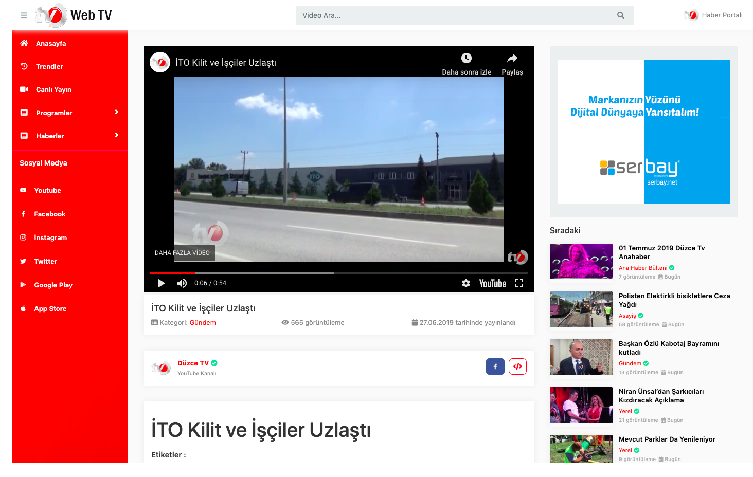Click the Haberler list icon
Viewport: 753px width, 477px height.
tap(24, 136)
